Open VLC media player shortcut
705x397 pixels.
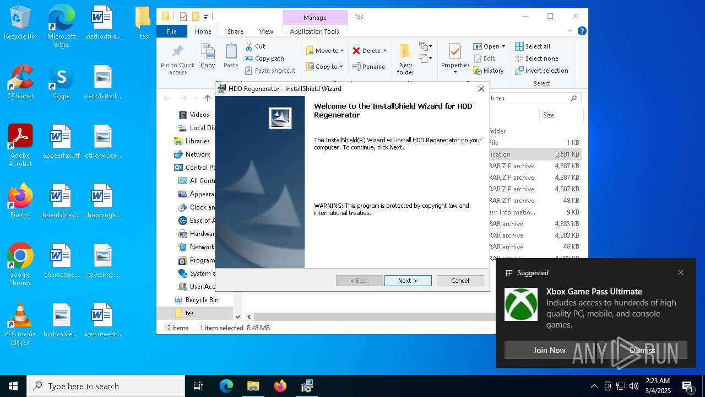coord(20,324)
